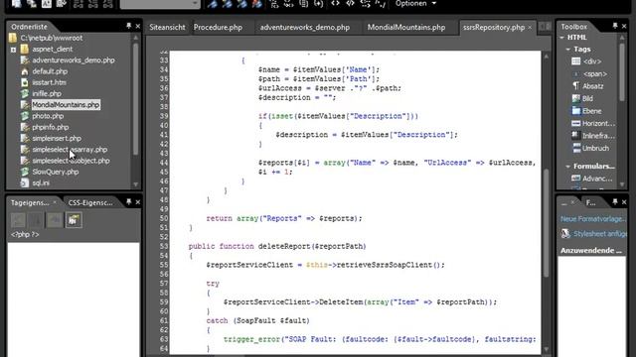Screen dimensions: 636x357
Task: Select the Ebene layer item
Action: 586,111
